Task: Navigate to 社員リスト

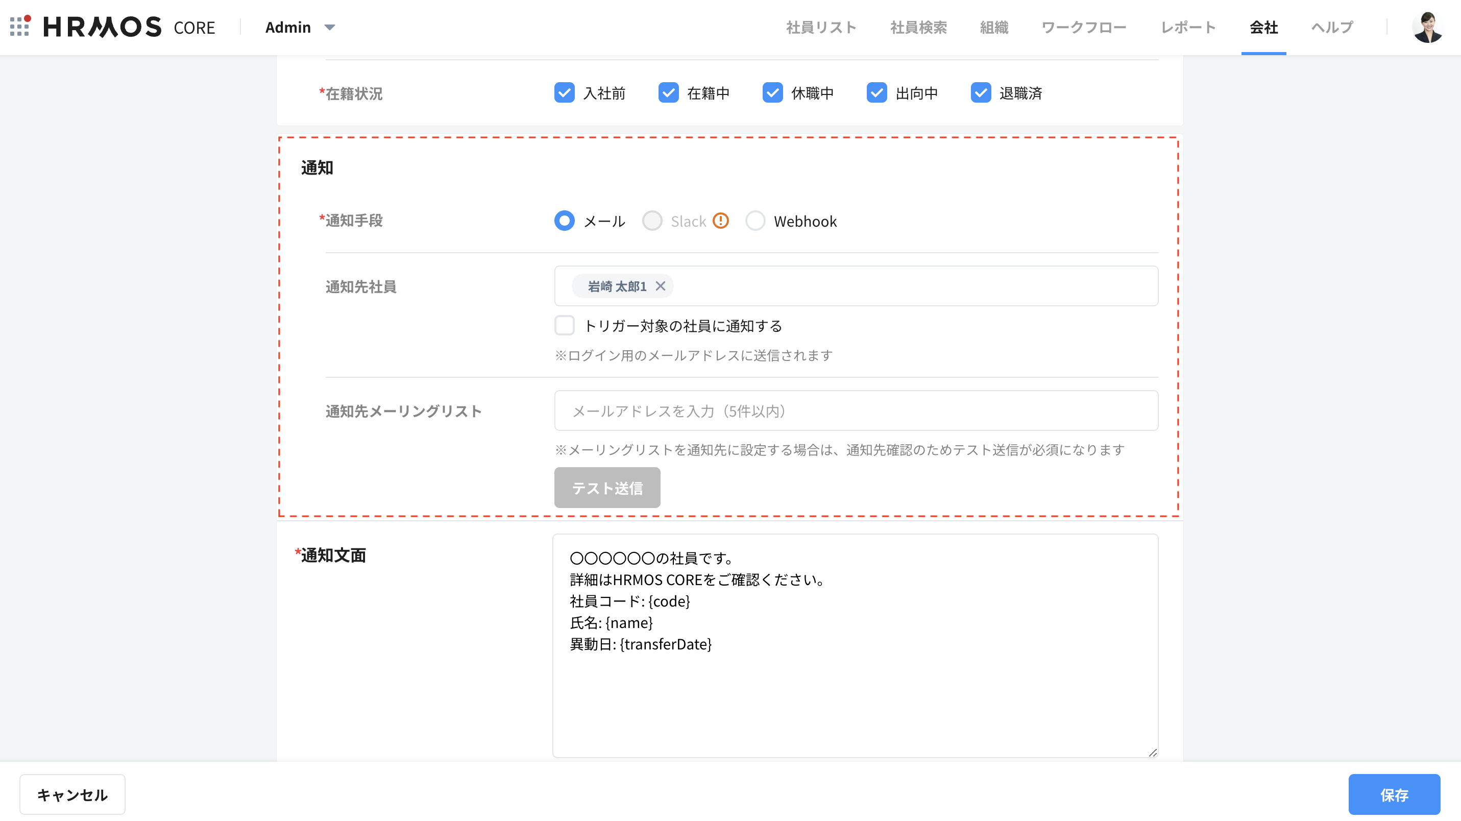Action: 821,27
